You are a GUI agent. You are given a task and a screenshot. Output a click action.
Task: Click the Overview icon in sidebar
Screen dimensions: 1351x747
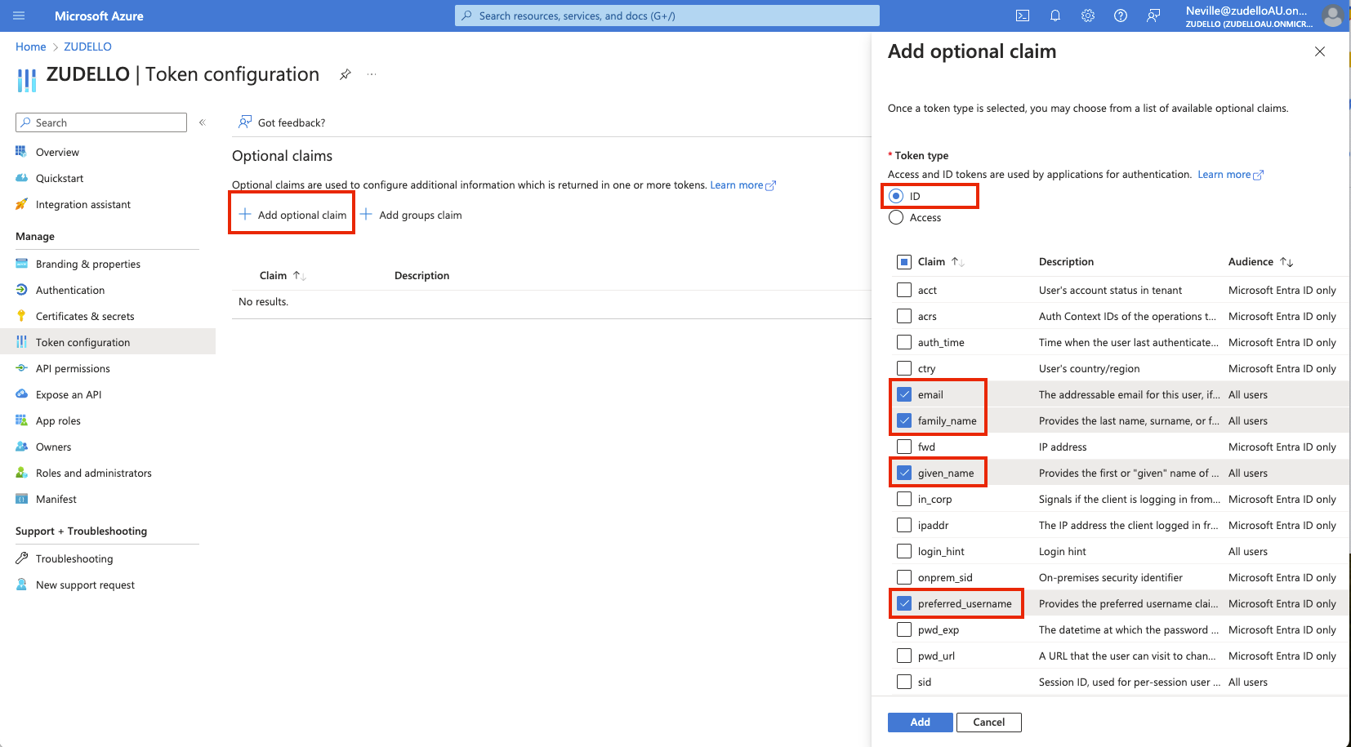click(21, 152)
